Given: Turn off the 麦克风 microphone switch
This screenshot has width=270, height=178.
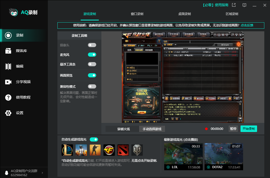Looking at the screenshot, I should [x=92, y=55].
